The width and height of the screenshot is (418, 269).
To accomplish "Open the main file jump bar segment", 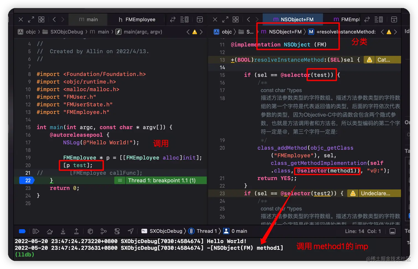I will pyautogui.click(x=100, y=32).
